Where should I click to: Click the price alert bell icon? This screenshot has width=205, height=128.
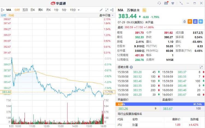pos(184,21)
